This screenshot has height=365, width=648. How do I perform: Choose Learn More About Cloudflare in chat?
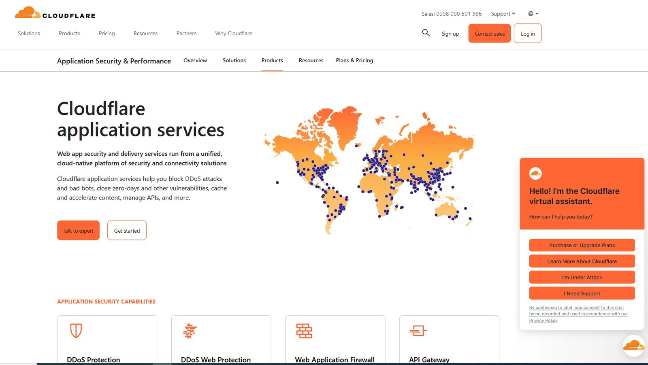point(582,261)
